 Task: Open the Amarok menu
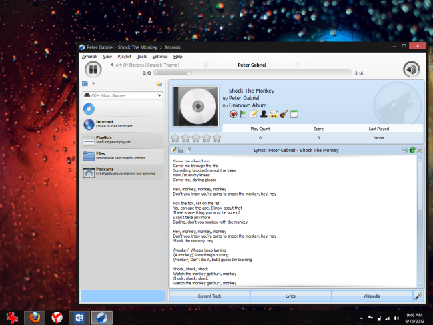point(89,57)
